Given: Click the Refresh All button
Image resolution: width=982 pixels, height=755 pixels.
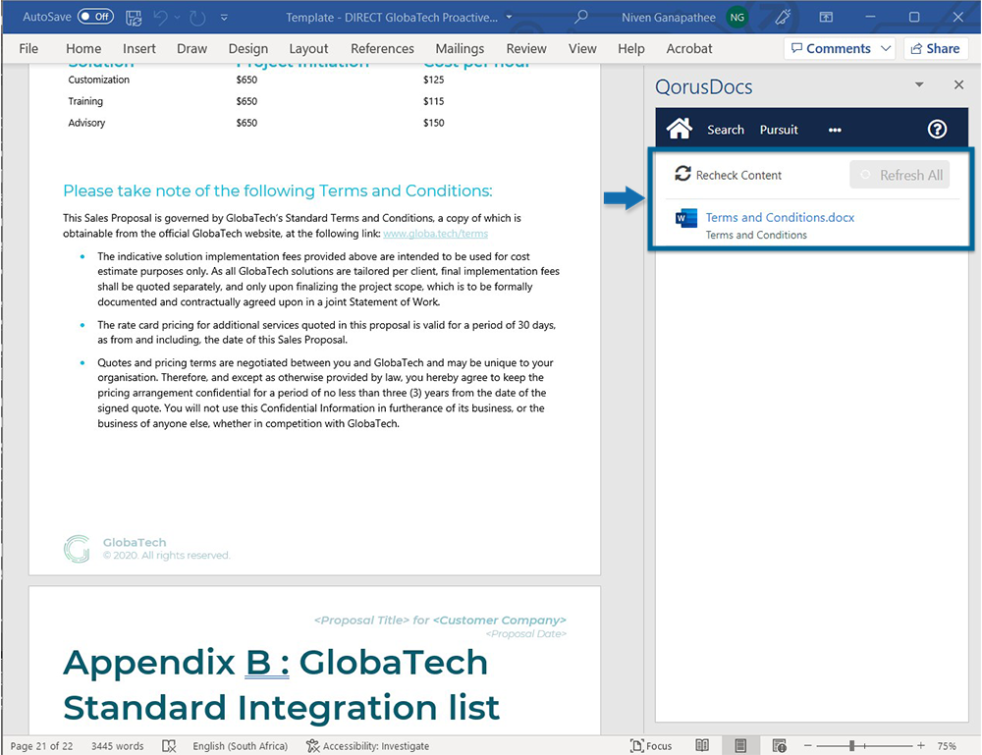Looking at the screenshot, I should coord(900,175).
